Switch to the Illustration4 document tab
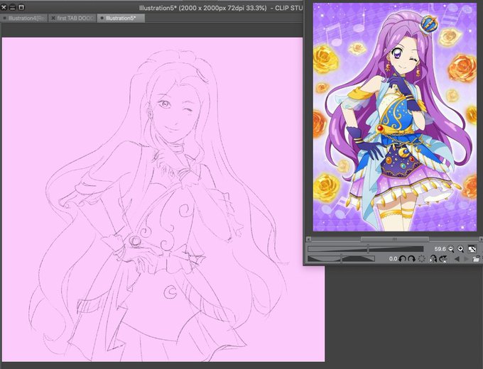The image size is (483, 369). tap(24, 18)
